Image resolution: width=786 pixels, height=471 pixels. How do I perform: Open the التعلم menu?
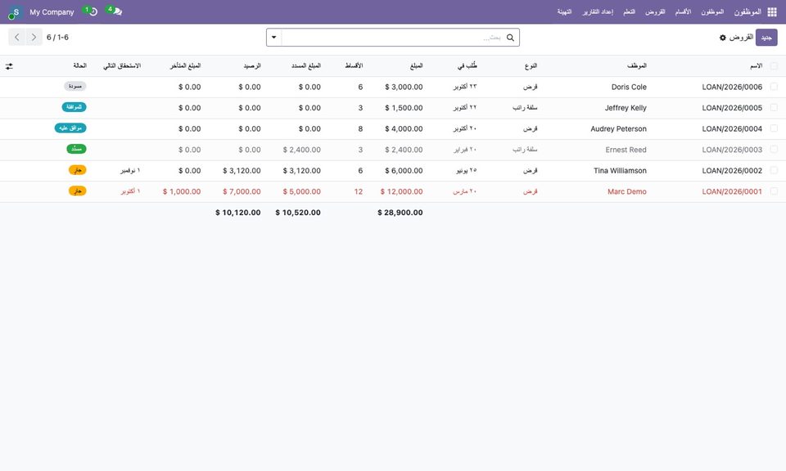[629, 12]
